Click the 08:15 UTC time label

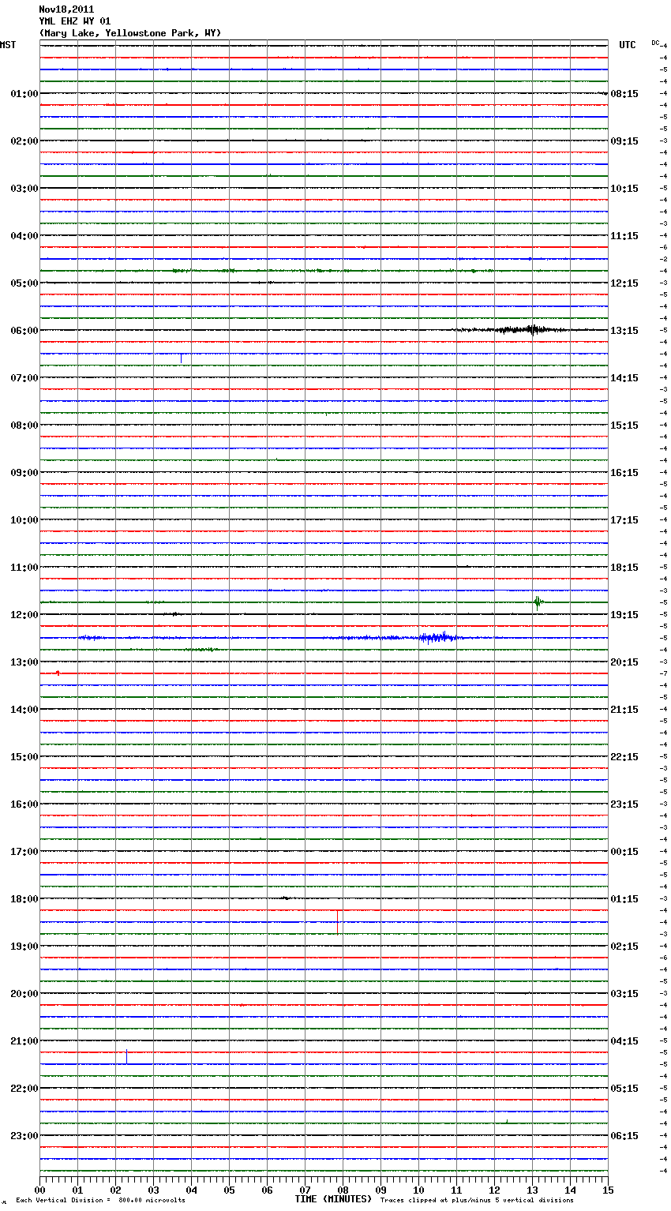(x=624, y=94)
